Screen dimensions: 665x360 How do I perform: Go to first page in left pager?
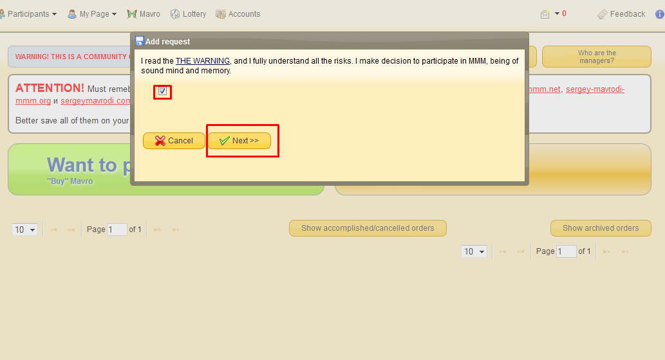tap(53, 230)
